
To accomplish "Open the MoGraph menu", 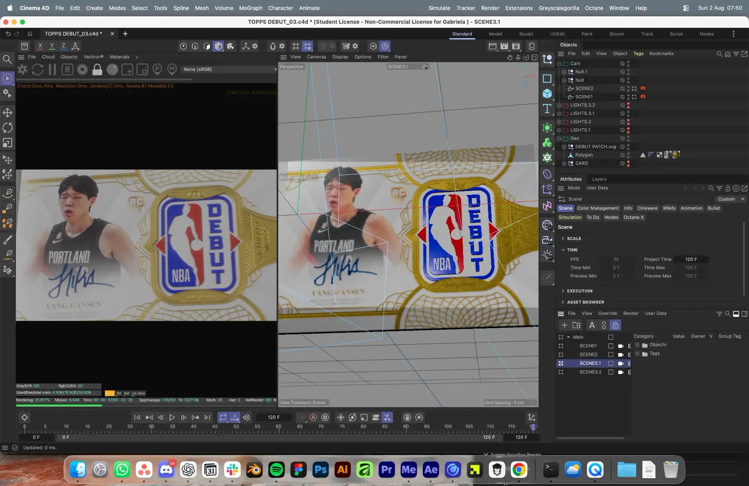I will click(250, 8).
